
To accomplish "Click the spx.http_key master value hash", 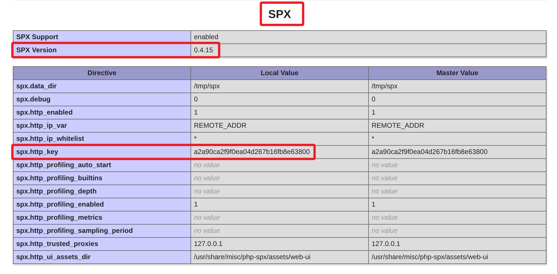I will (x=429, y=152).
